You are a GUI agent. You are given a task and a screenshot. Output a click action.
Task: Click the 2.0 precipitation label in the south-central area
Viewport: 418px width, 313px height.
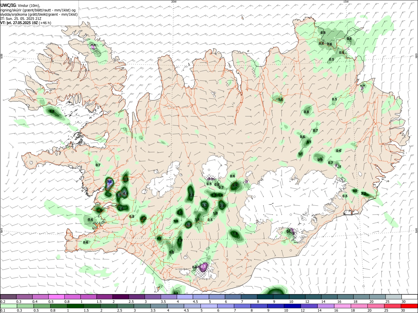(x=180, y=213)
